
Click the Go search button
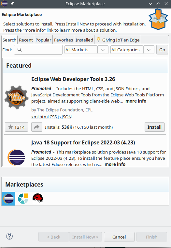coord(162,50)
